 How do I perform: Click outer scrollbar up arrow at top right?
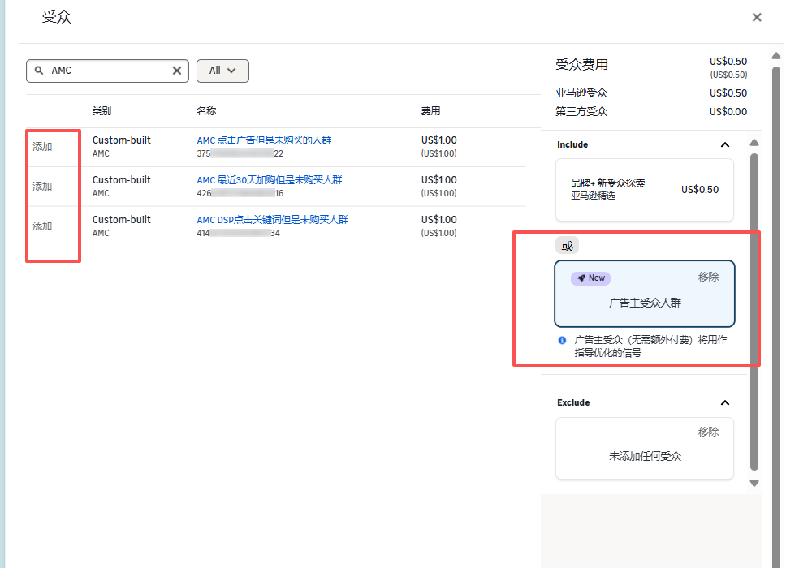[776, 56]
